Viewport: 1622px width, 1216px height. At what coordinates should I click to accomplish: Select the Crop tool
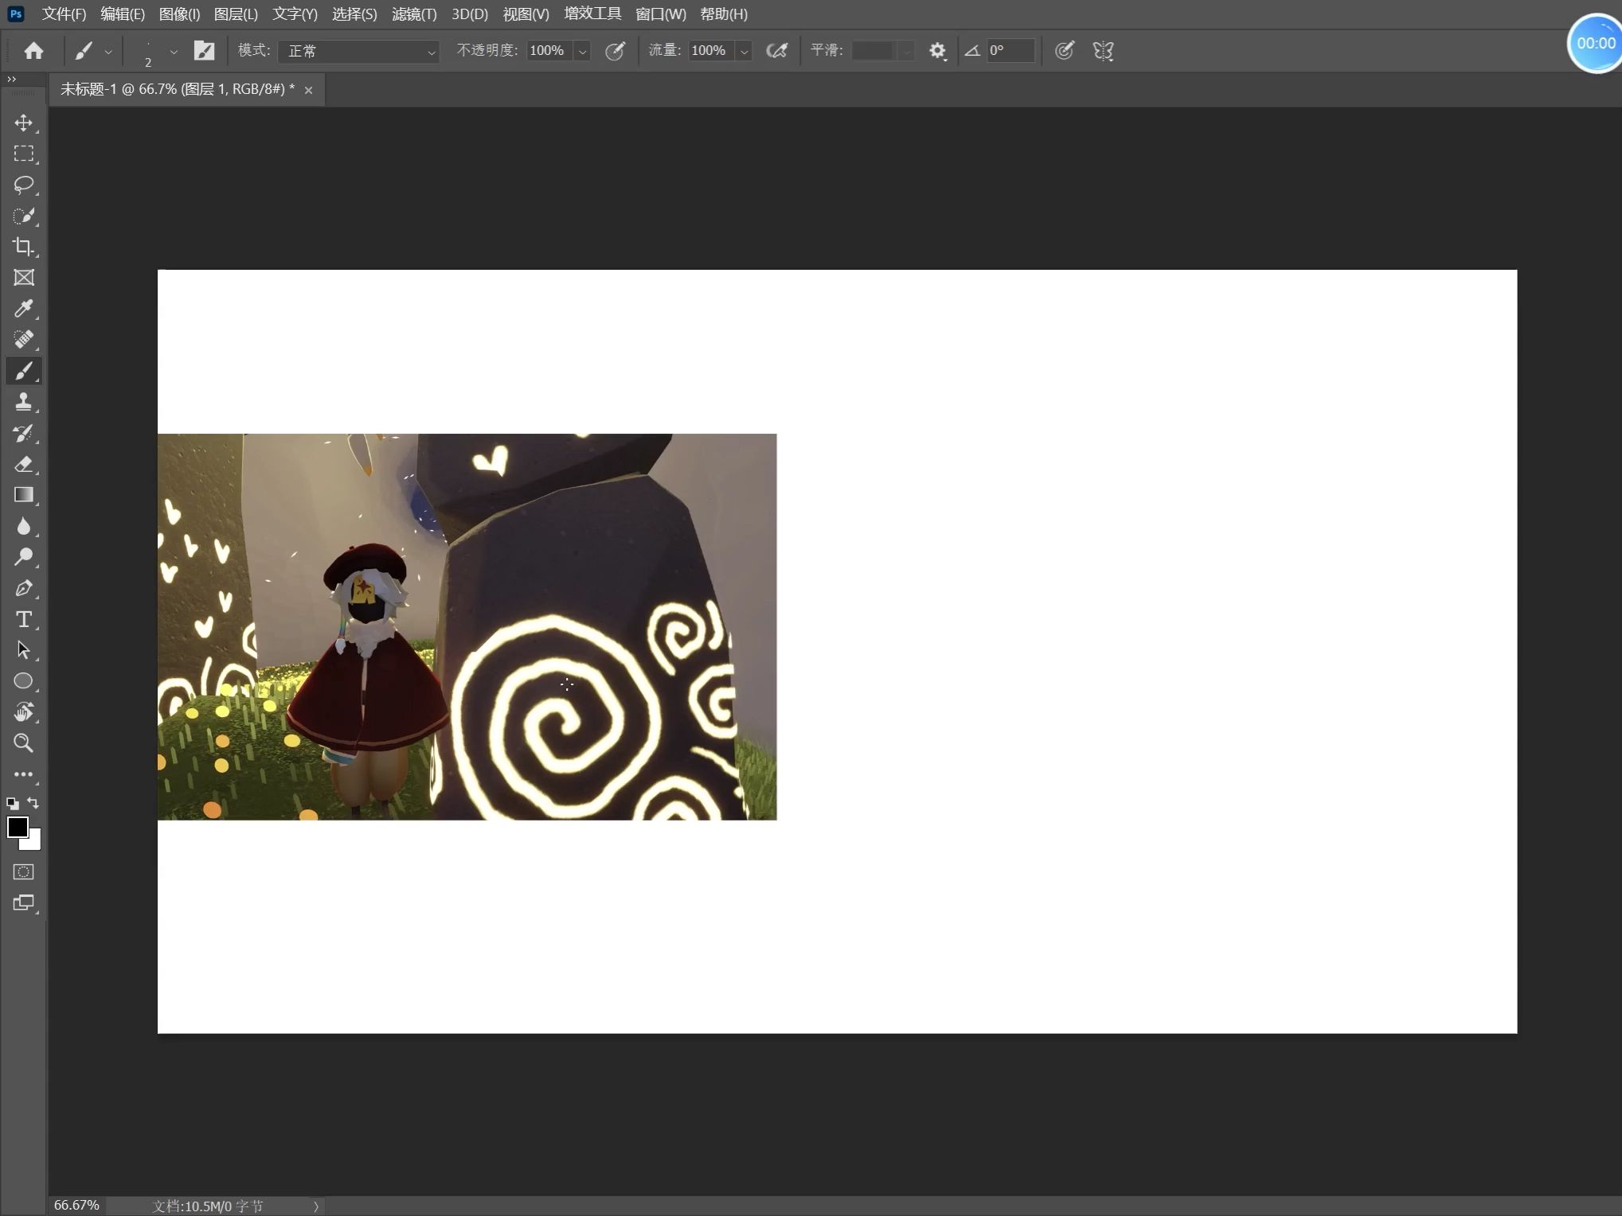[x=24, y=247]
